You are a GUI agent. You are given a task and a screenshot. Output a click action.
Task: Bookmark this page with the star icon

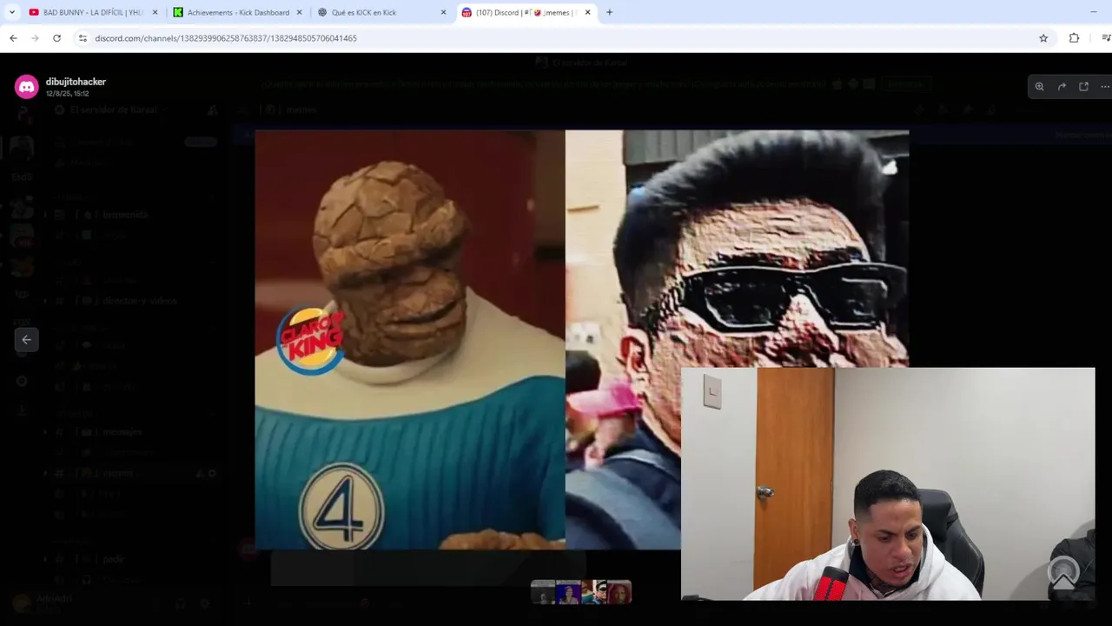pyautogui.click(x=1043, y=38)
